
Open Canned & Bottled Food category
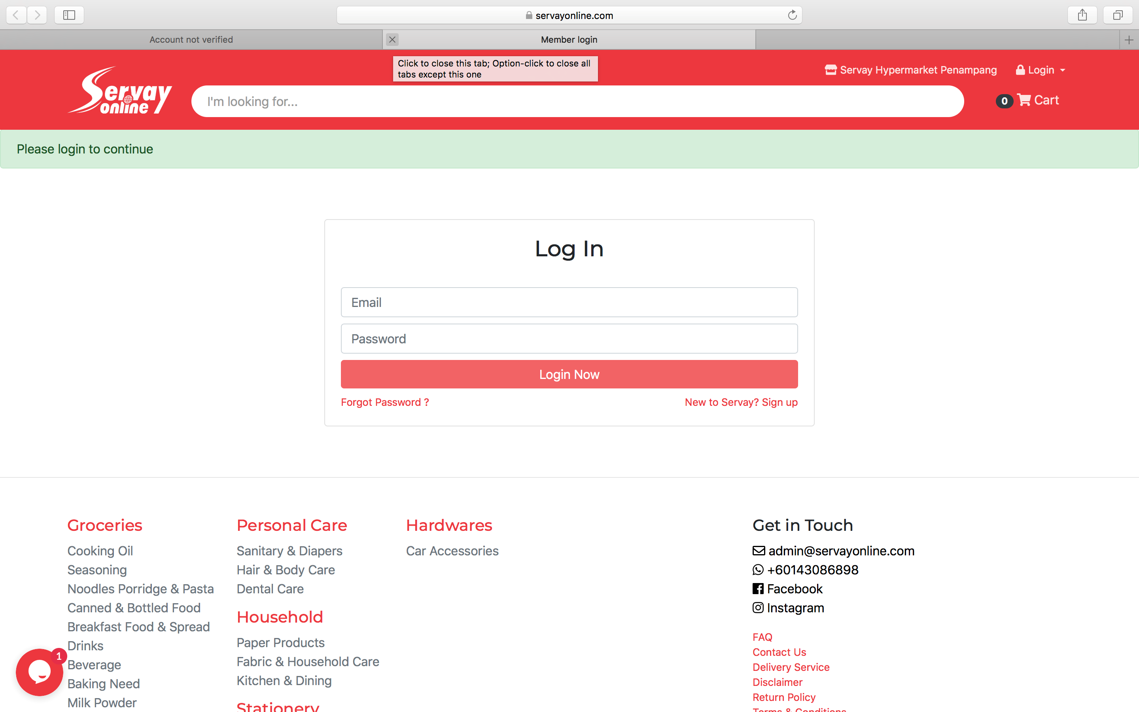pyautogui.click(x=134, y=608)
